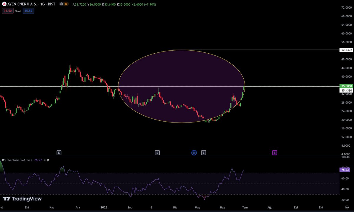Click the snowflake status icon beside the symbol

point(61,4)
